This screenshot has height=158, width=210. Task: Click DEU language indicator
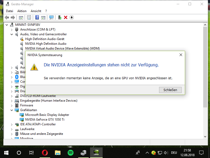point(174,153)
